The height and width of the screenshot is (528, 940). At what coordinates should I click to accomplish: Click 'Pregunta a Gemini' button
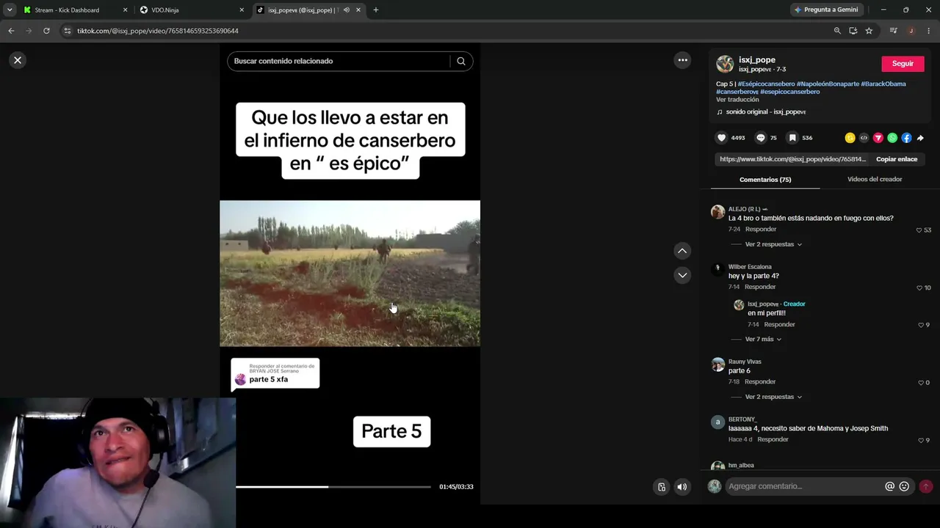[825, 10]
